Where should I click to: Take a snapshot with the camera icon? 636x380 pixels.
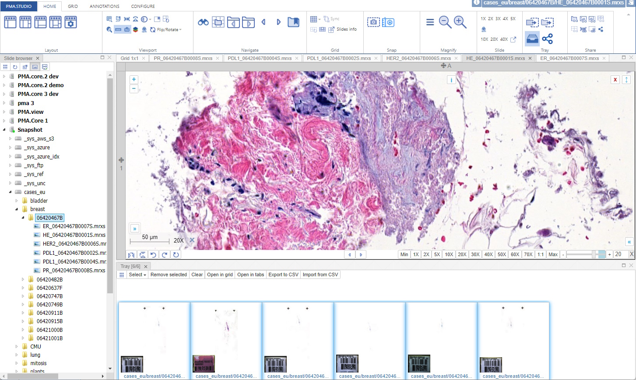coord(373,22)
